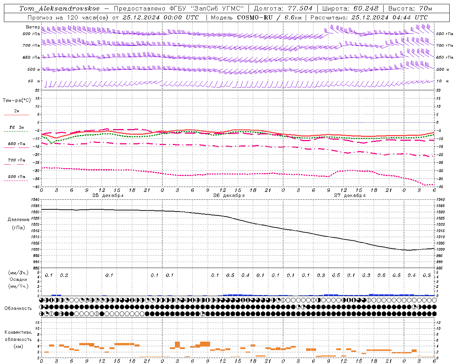The height and width of the screenshot is (364, 455).
Task: Click the 0.6 precipitation value
Action: (x=381, y=275)
